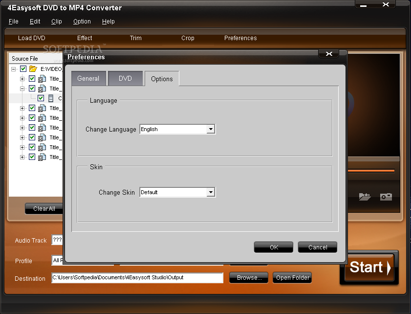The height and width of the screenshot is (314, 411).
Task: Click Load DVD in the toolbar
Action: (32, 38)
